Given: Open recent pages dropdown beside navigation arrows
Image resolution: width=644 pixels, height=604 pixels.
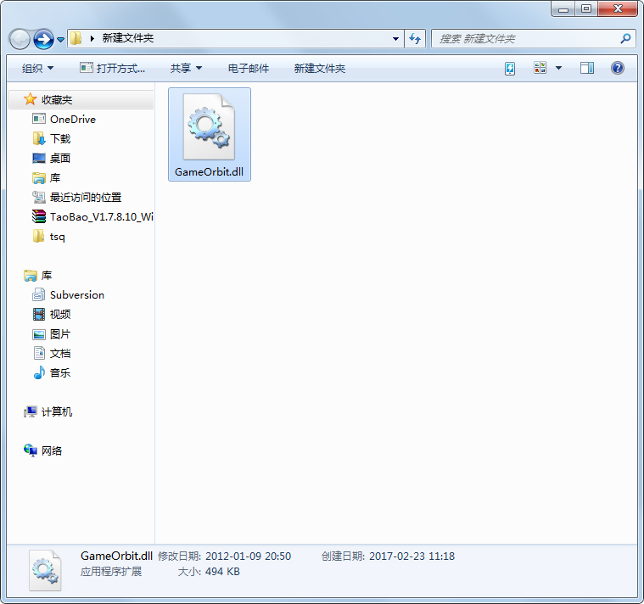Looking at the screenshot, I should [x=60, y=39].
